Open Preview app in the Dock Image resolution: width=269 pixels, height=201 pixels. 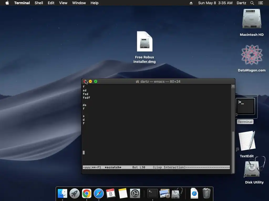[164, 193]
